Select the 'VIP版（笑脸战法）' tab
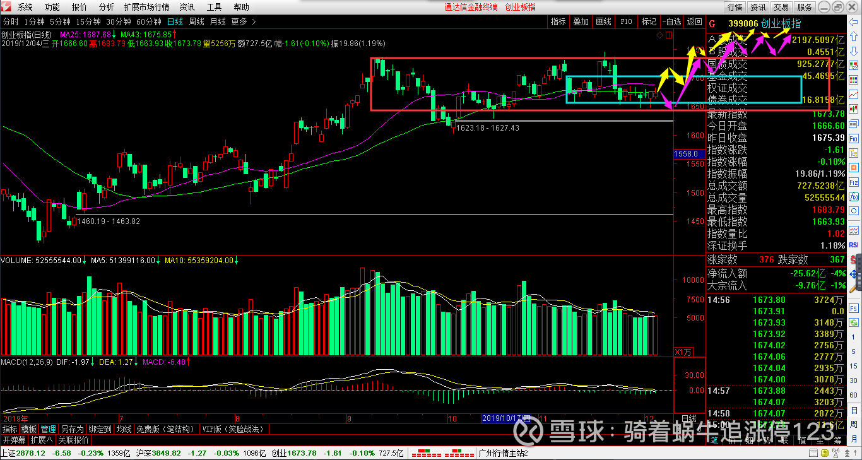 click(233, 429)
